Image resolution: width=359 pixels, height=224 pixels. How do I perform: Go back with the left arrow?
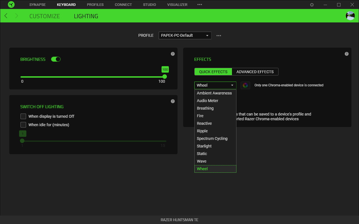[6, 16]
